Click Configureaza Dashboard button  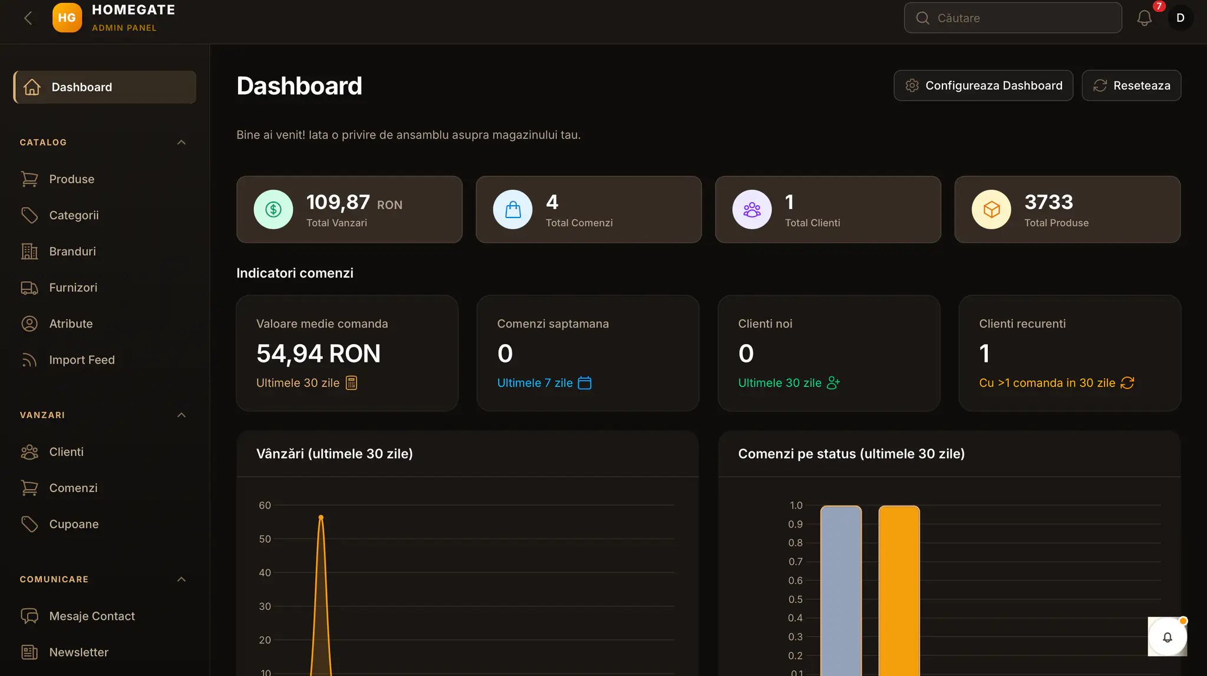[983, 85]
